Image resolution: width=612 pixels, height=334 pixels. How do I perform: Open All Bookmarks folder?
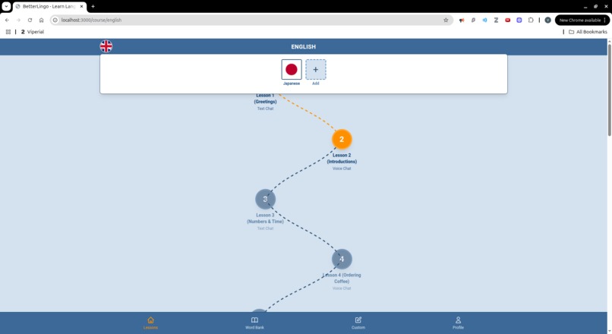click(x=588, y=32)
